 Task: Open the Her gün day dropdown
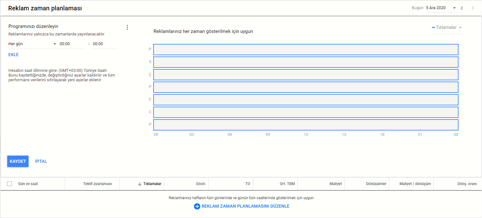(33, 44)
